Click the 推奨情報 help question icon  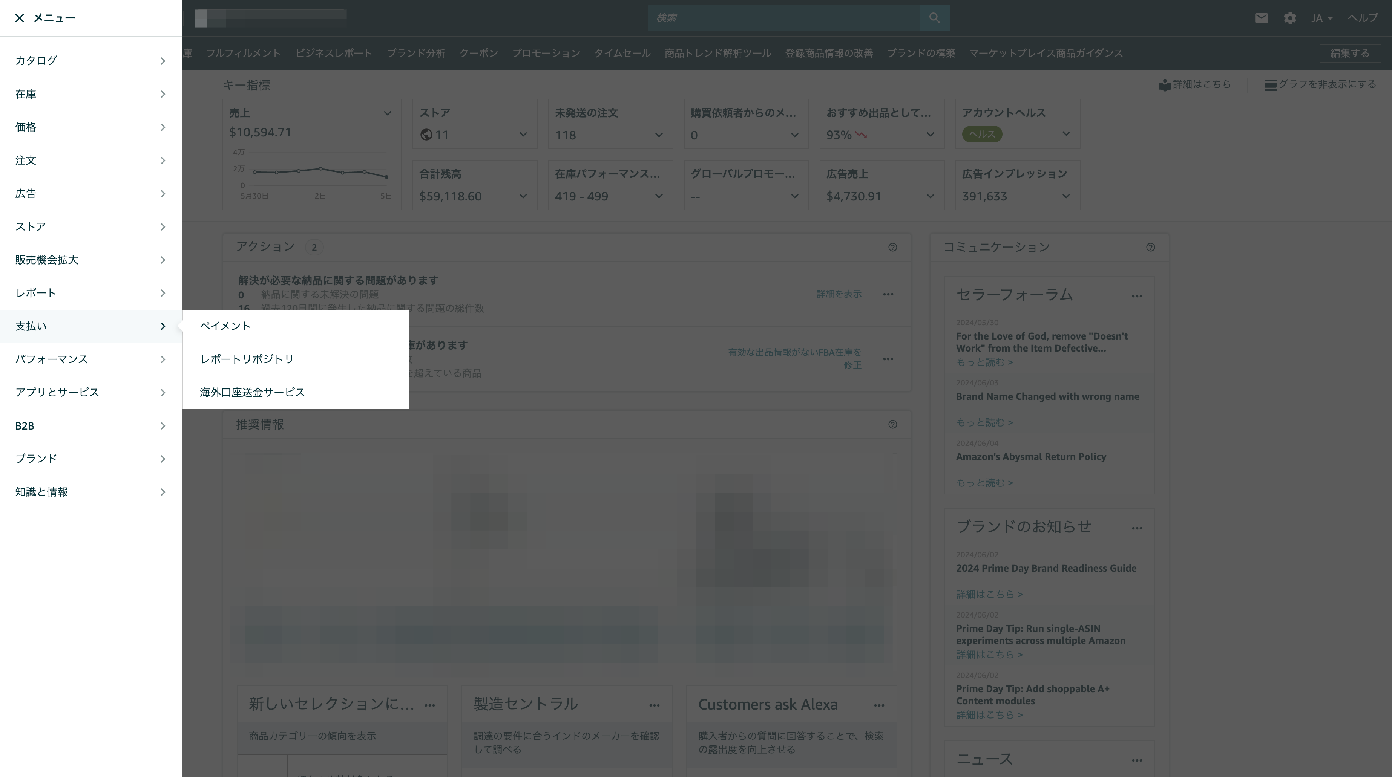click(x=893, y=424)
